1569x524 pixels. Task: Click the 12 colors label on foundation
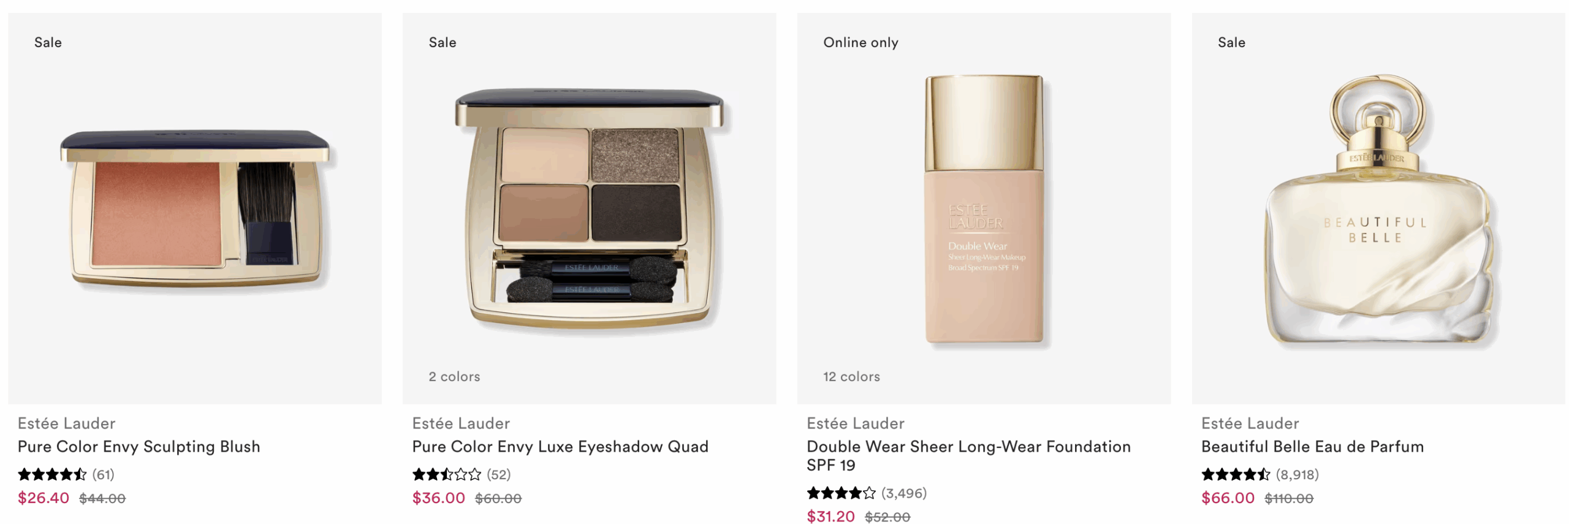click(x=851, y=376)
